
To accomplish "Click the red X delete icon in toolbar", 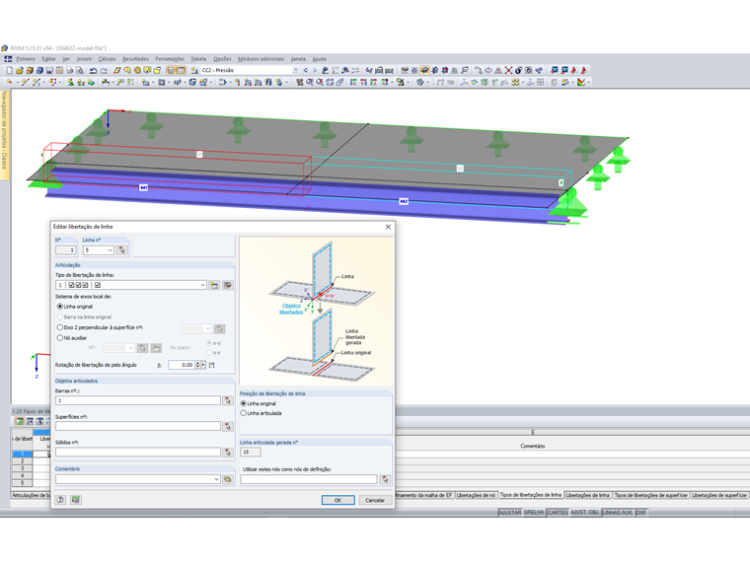I will pyautogui.click(x=508, y=70).
